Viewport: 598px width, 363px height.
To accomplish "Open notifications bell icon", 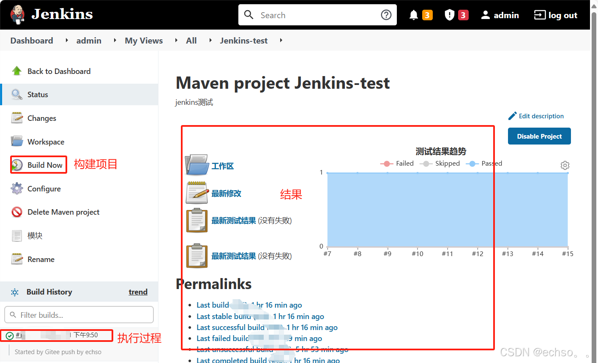I will (414, 15).
